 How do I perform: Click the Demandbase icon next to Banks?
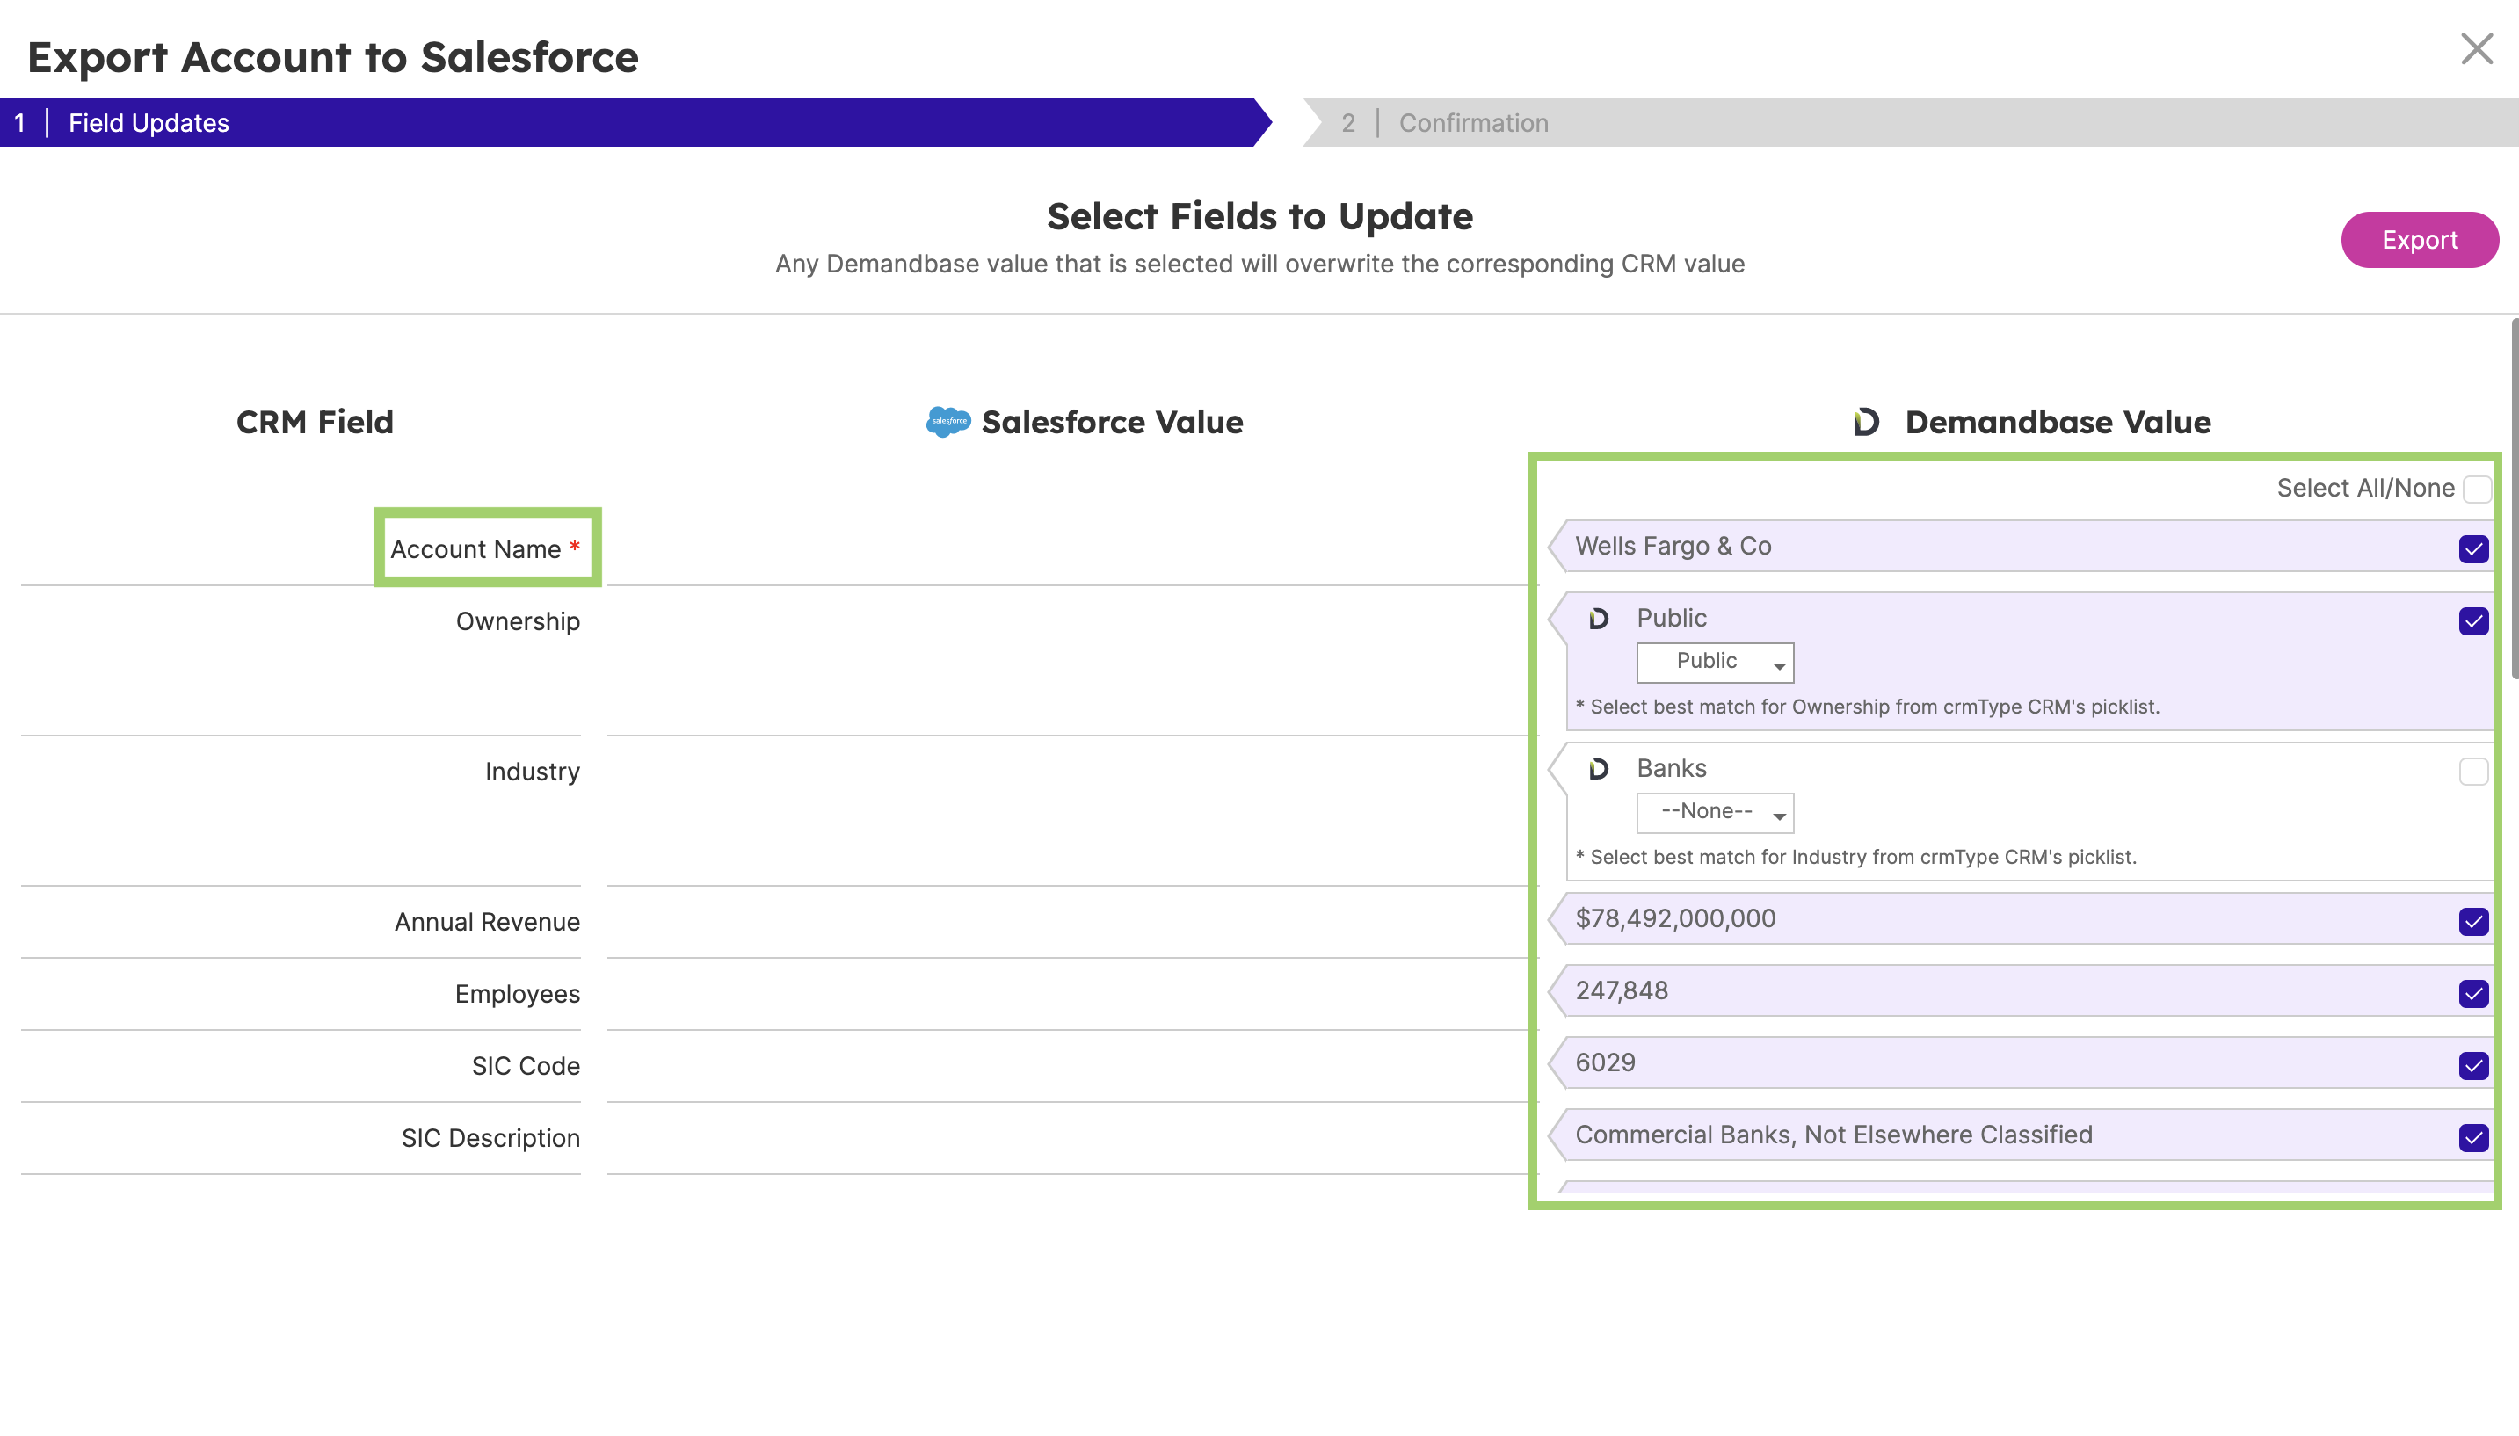[x=1599, y=768]
